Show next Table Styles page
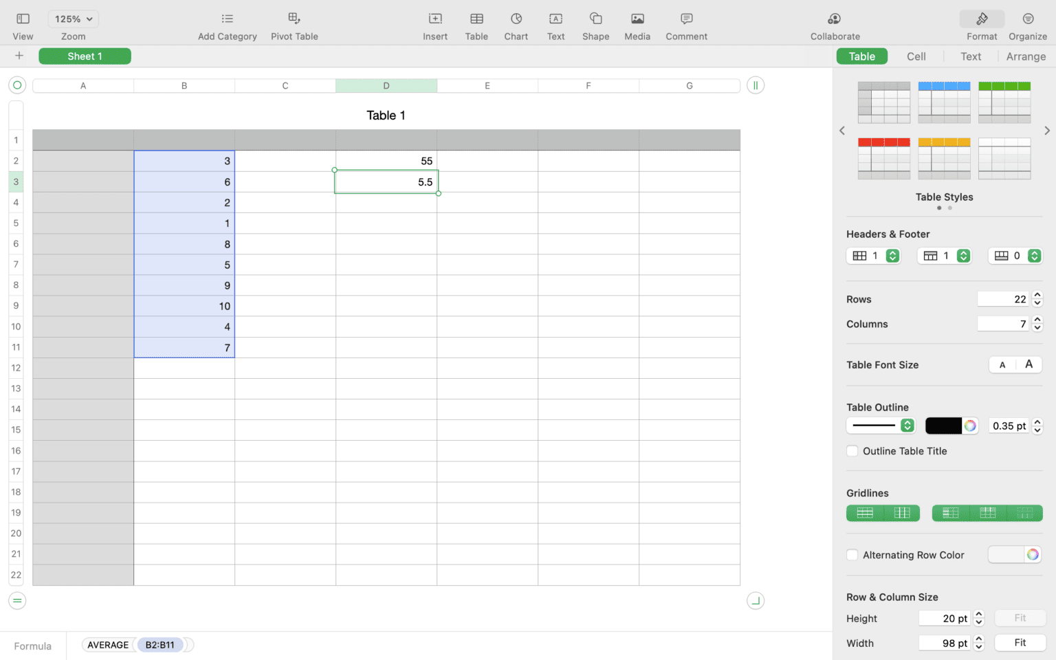This screenshot has width=1056, height=660. pos(1047,130)
